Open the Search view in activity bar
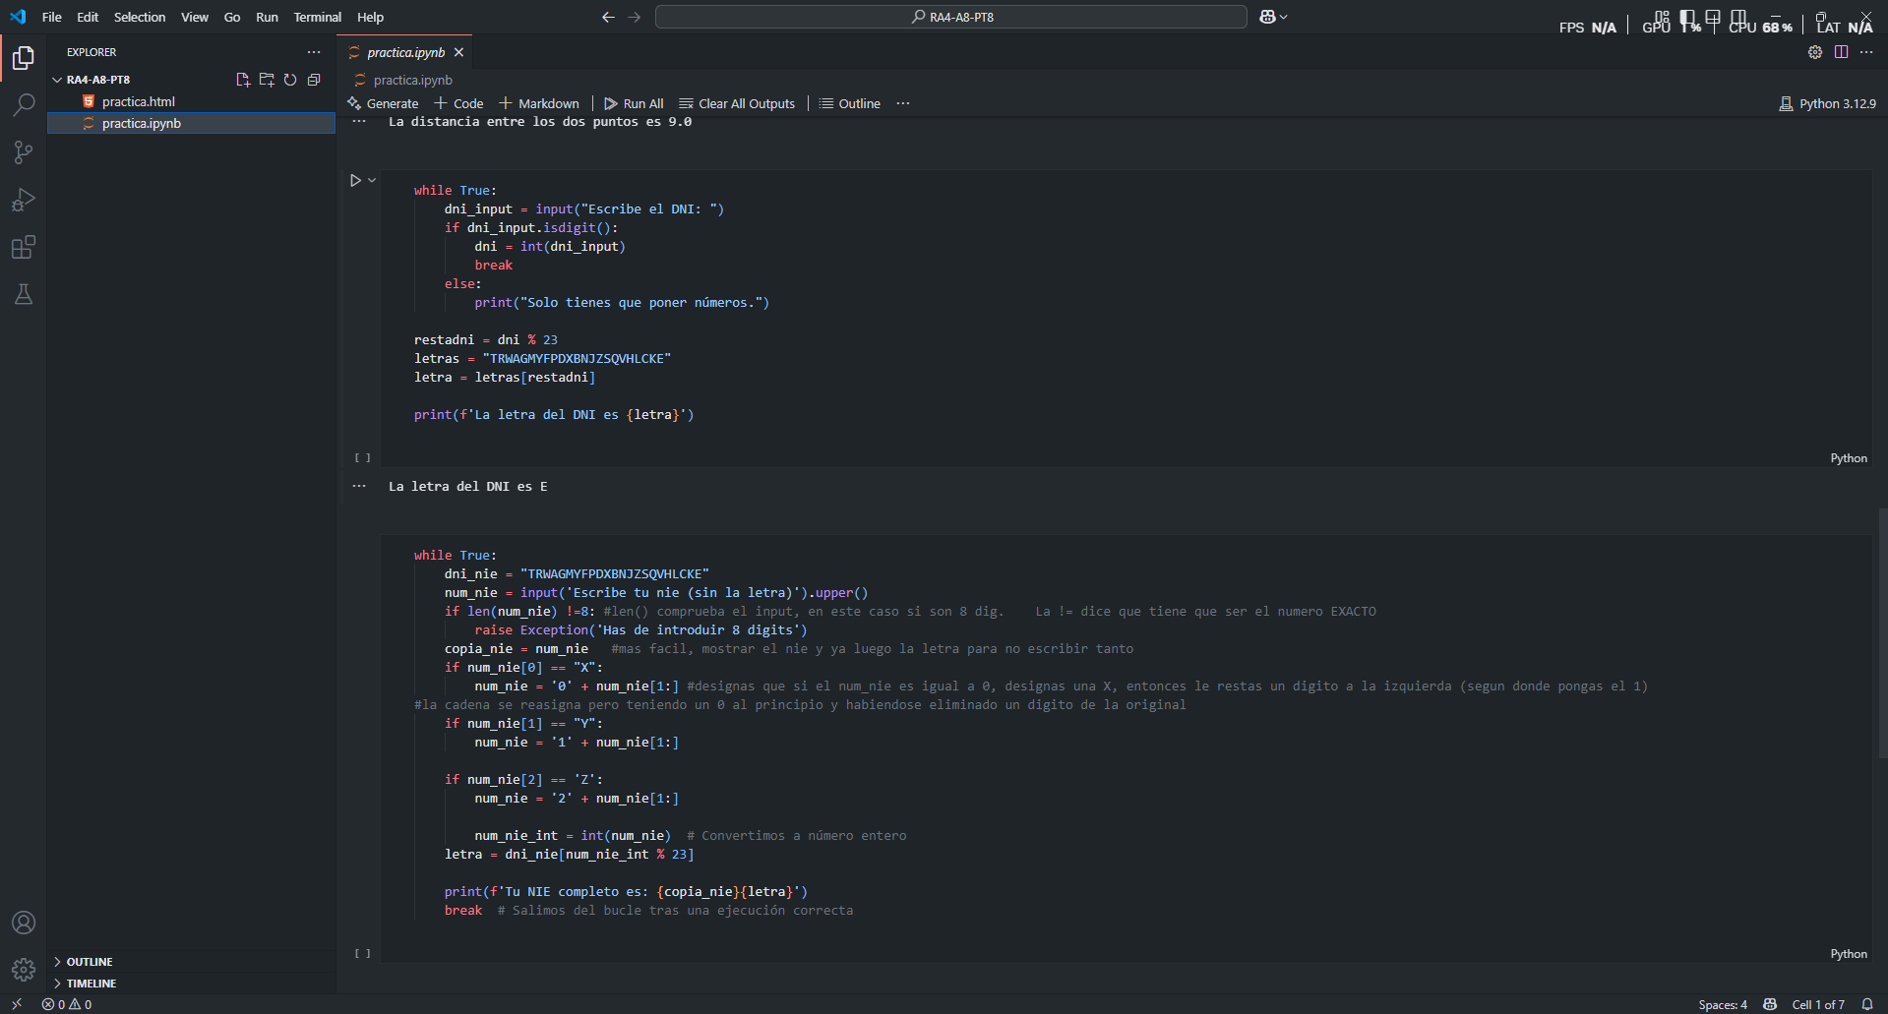The height and width of the screenshot is (1014, 1888). coord(24,104)
